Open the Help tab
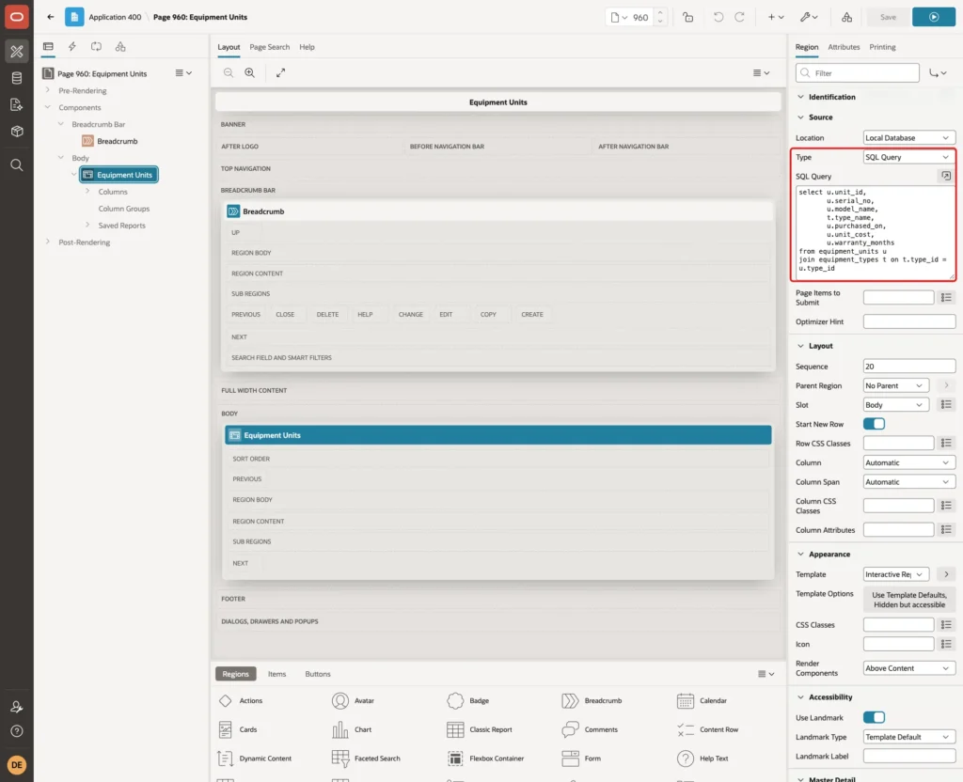 (307, 47)
